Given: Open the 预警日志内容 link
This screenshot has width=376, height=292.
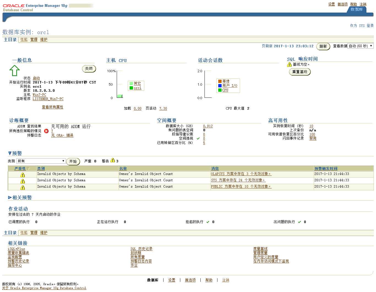Looking at the screenshot, I should 141,261.
